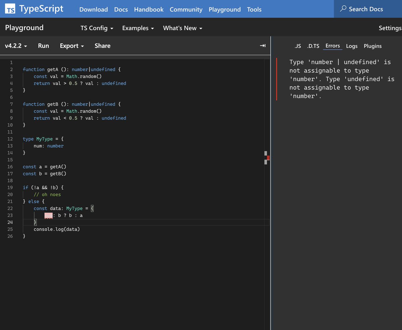The height and width of the screenshot is (330, 402).
Task: Click the red error marker in minimap
Action: (268, 158)
